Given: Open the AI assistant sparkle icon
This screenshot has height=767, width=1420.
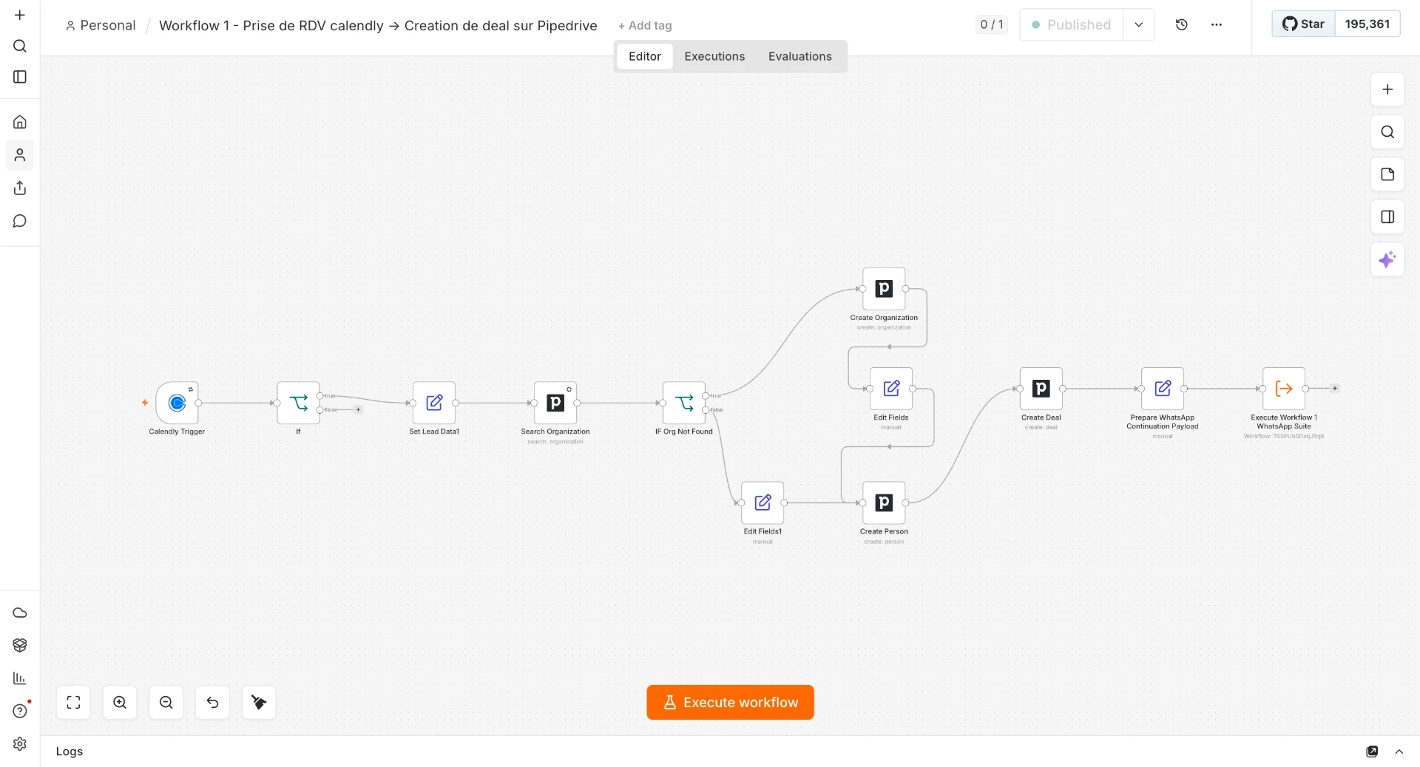Looking at the screenshot, I should pyautogui.click(x=1387, y=259).
